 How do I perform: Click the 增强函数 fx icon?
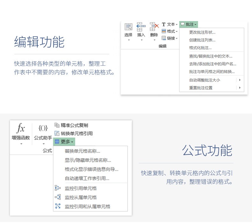[21, 128]
